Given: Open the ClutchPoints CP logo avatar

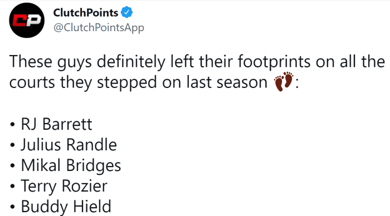Looking at the screenshot, I should click(x=27, y=20).
